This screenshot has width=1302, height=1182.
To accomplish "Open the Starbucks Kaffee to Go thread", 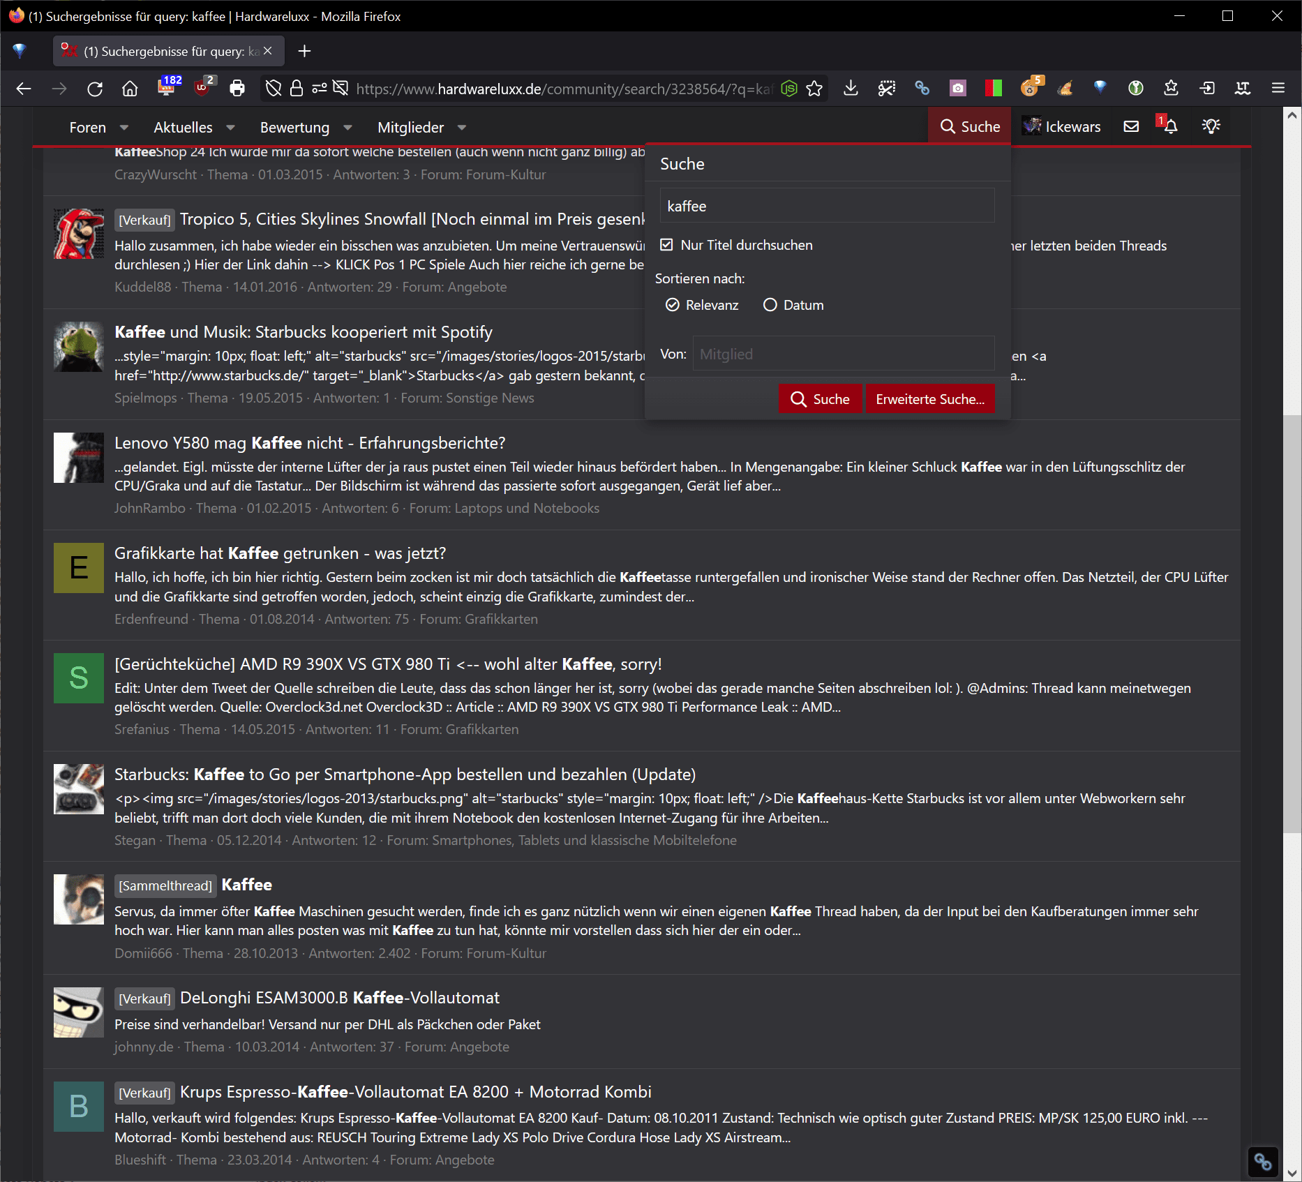I will click(405, 775).
